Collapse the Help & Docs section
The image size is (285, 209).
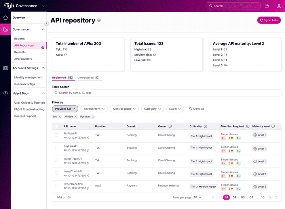click(43, 93)
